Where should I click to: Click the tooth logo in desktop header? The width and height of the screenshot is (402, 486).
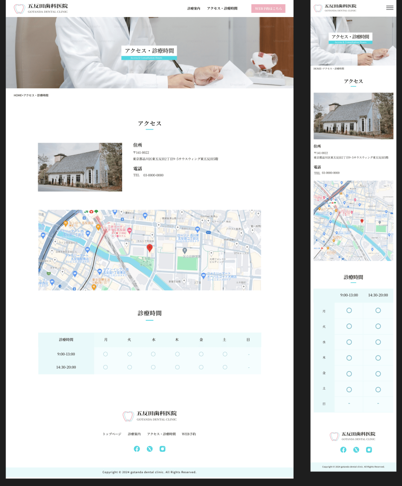coord(19,9)
